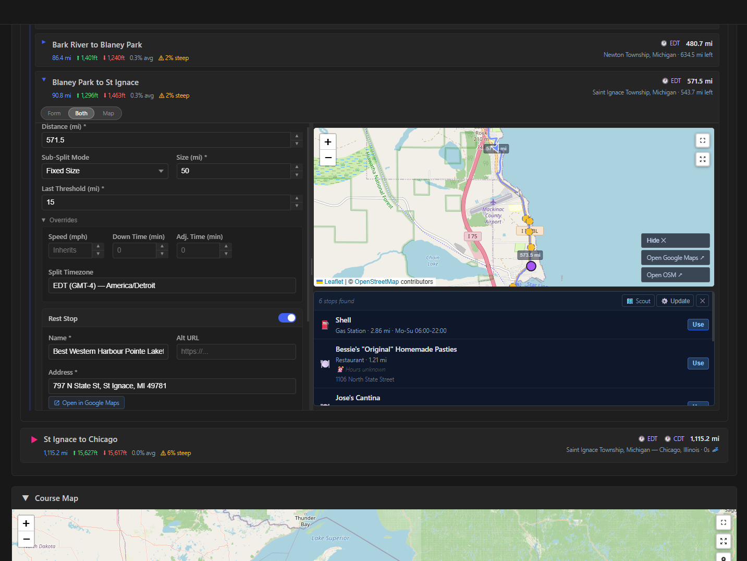This screenshot has width=747, height=561.
Task: Use Shell as the rest stop
Action: tap(698, 325)
